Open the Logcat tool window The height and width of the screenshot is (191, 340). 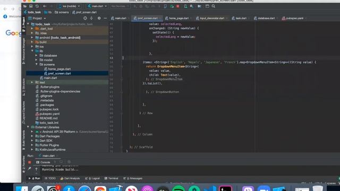pyautogui.click(x=92, y=178)
